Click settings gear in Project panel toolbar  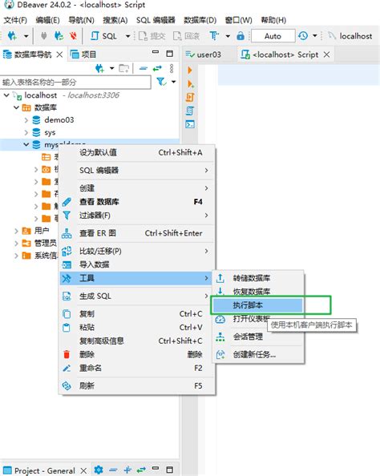(98, 470)
